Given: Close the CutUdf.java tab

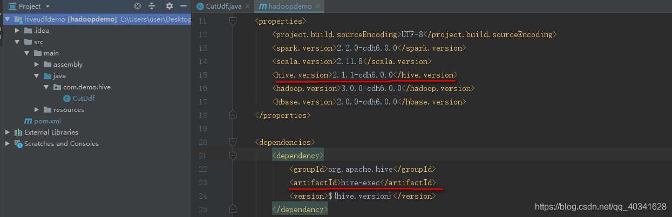Looking at the screenshot, I should [x=247, y=6].
